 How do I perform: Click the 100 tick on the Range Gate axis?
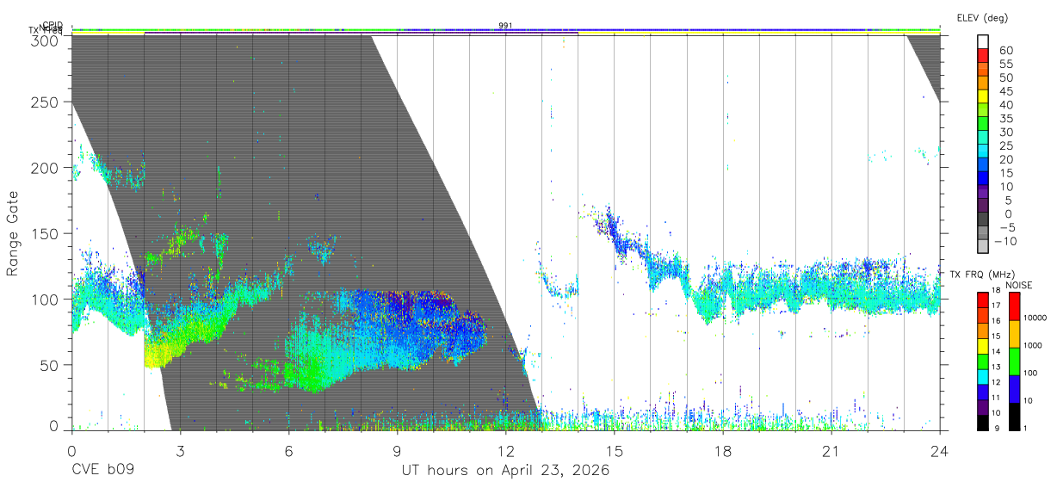(x=46, y=299)
